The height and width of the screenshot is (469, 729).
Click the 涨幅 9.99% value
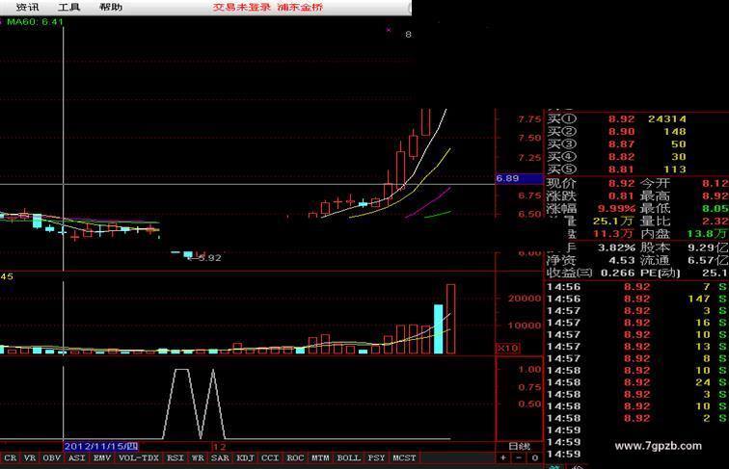(x=616, y=208)
